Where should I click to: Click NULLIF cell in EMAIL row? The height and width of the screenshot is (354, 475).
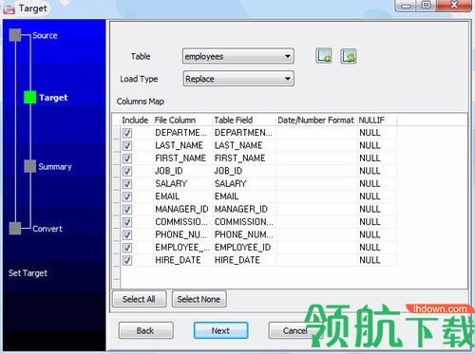coord(377,196)
